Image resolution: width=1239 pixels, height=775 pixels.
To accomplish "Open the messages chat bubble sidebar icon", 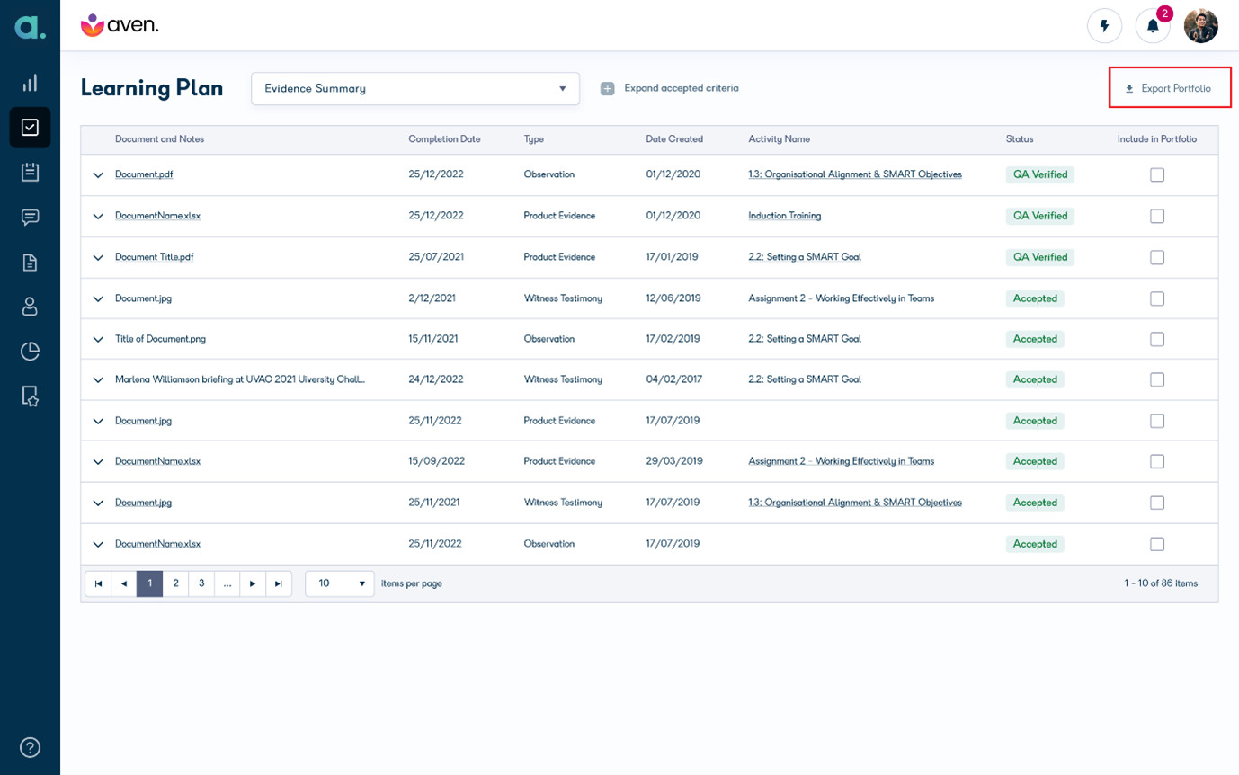I will click(x=30, y=217).
